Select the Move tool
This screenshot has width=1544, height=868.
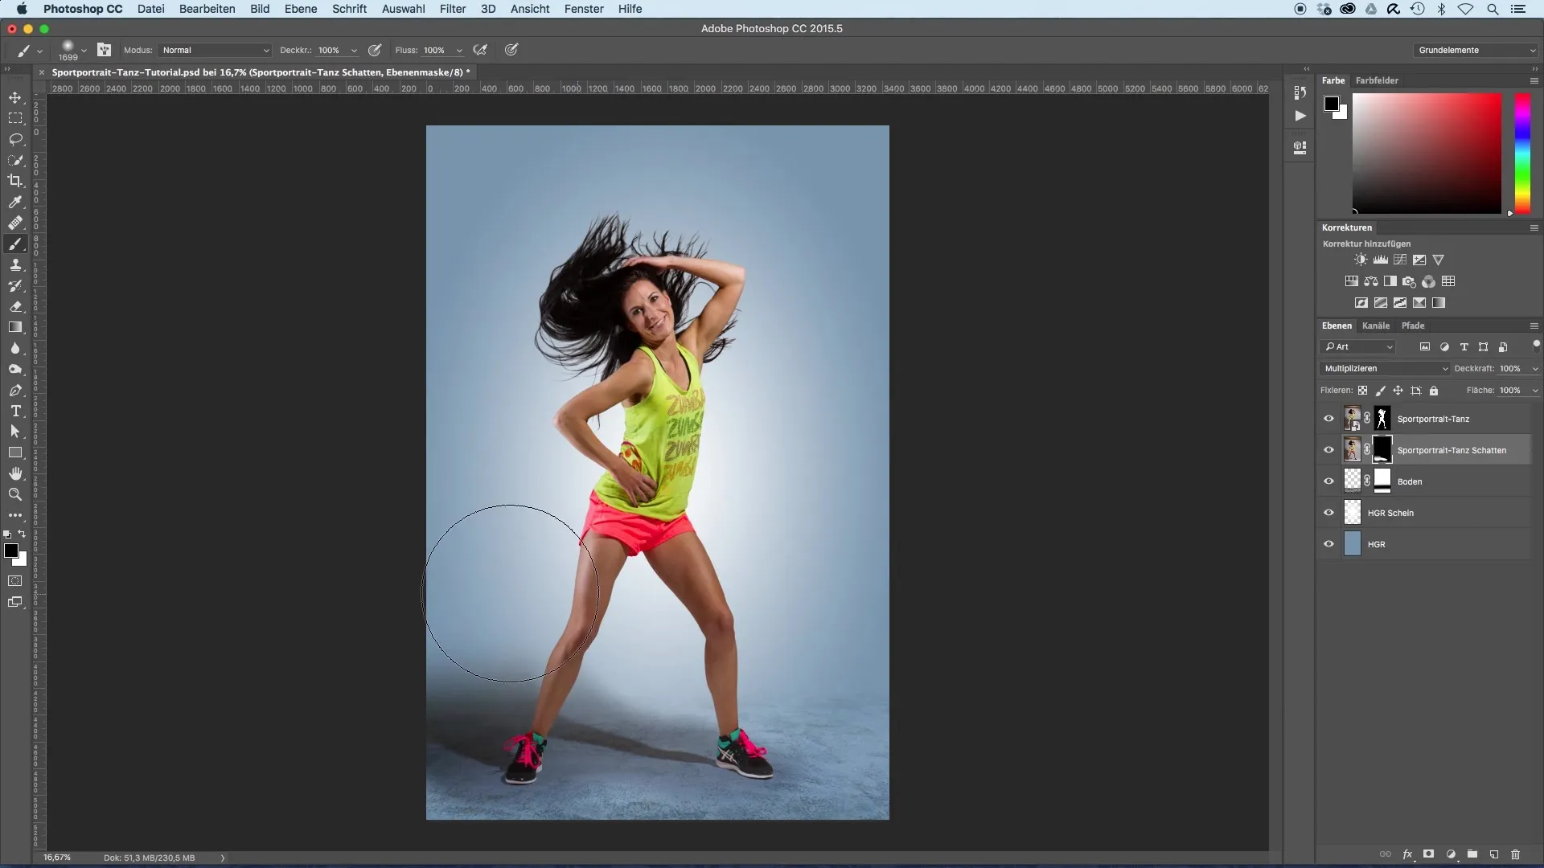click(x=15, y=97)
